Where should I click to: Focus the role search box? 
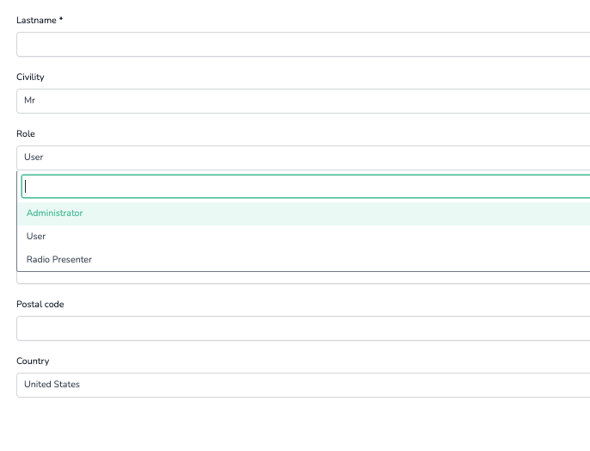(305, 187)
